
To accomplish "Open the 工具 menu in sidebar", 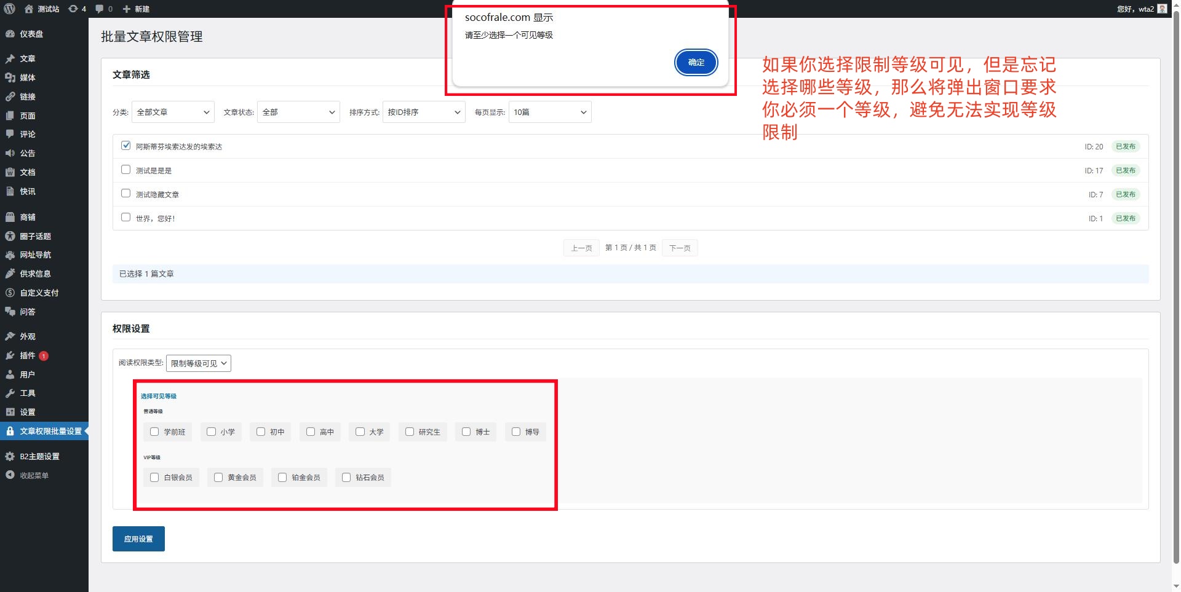I will [44, 393].
